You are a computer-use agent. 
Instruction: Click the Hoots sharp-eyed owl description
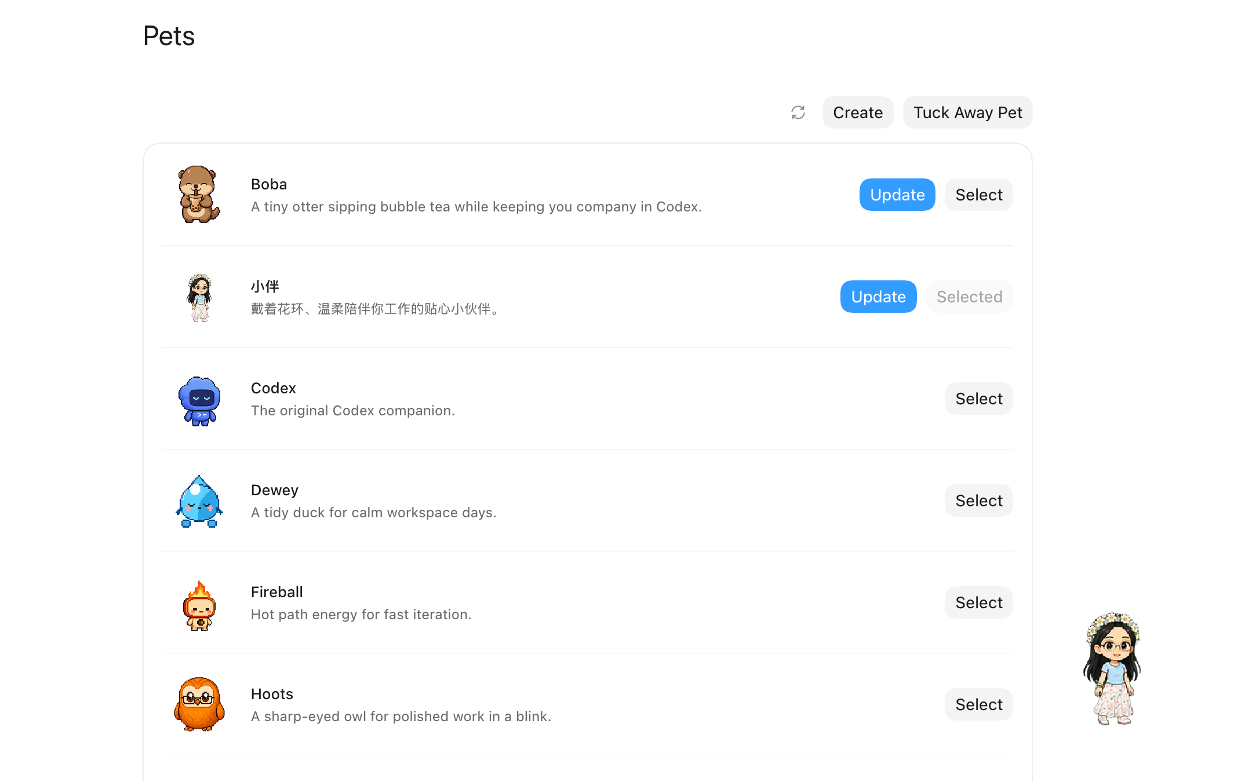[401, 717]
